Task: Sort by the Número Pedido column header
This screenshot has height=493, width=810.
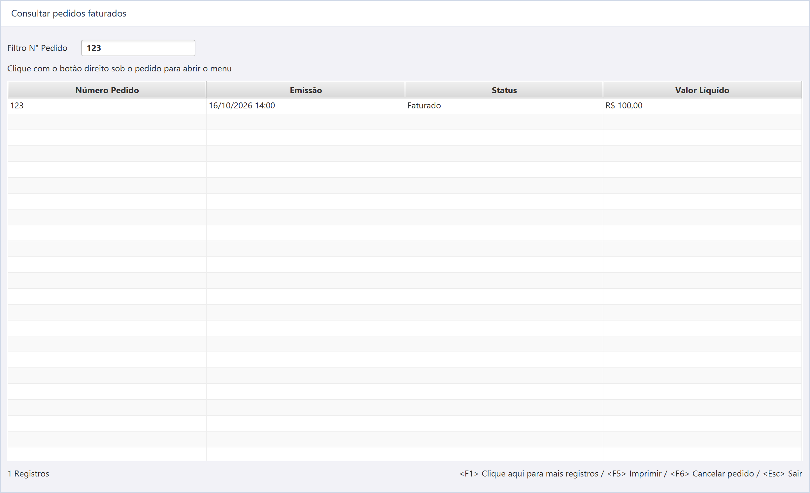Action: 107,90
